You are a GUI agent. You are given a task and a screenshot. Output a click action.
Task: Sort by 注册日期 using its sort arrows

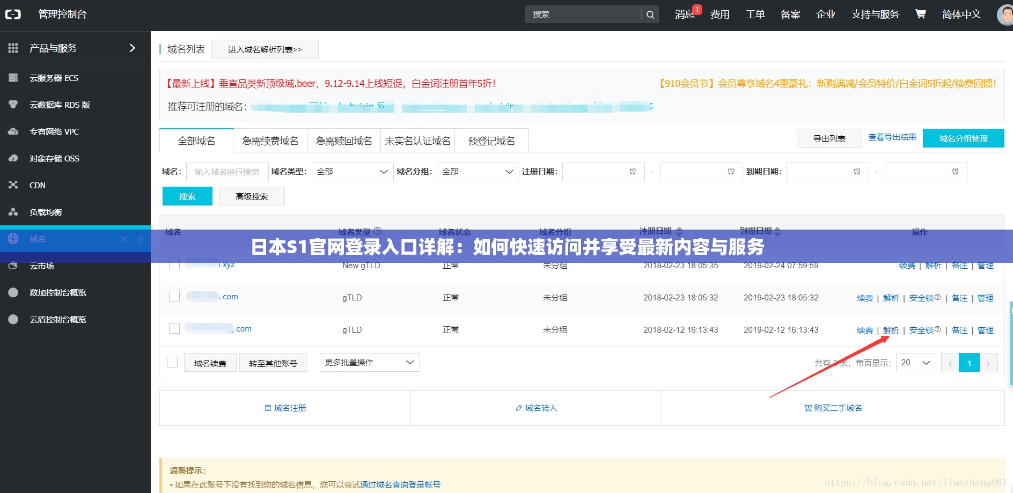point(679,231)
